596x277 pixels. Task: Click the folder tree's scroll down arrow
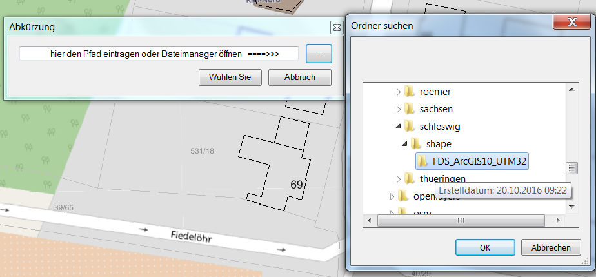coord(571,207)
